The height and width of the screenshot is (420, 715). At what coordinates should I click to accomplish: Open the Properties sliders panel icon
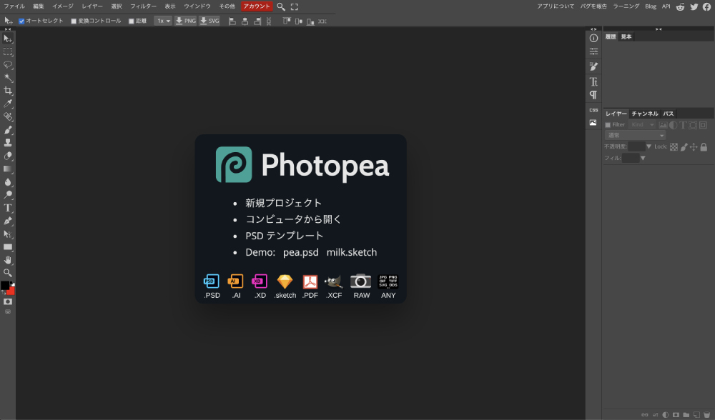point(593,51)
